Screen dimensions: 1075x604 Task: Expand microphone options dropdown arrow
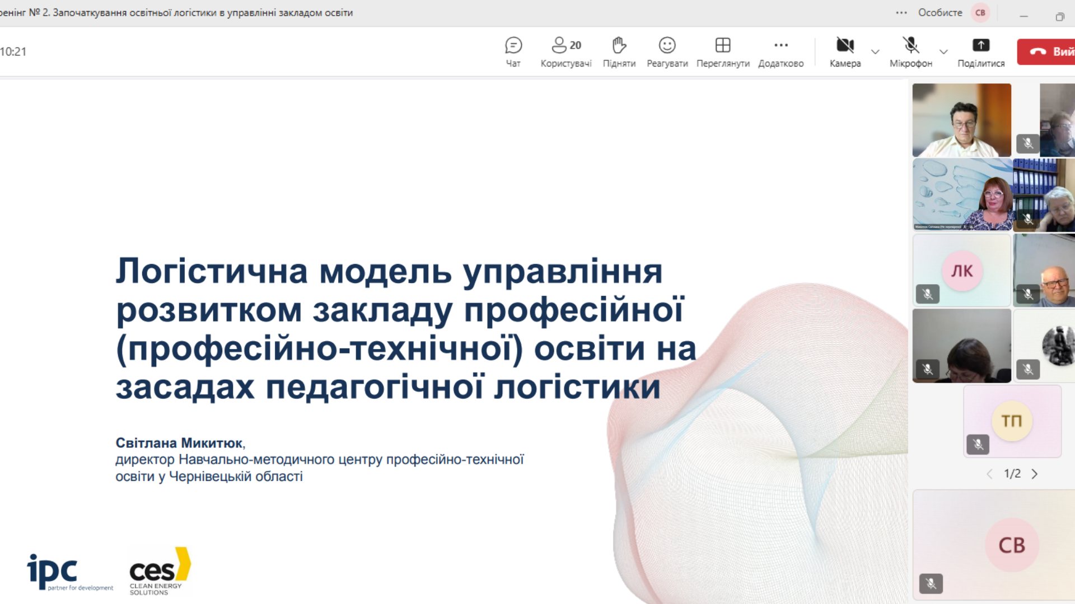tap(943, 51)
